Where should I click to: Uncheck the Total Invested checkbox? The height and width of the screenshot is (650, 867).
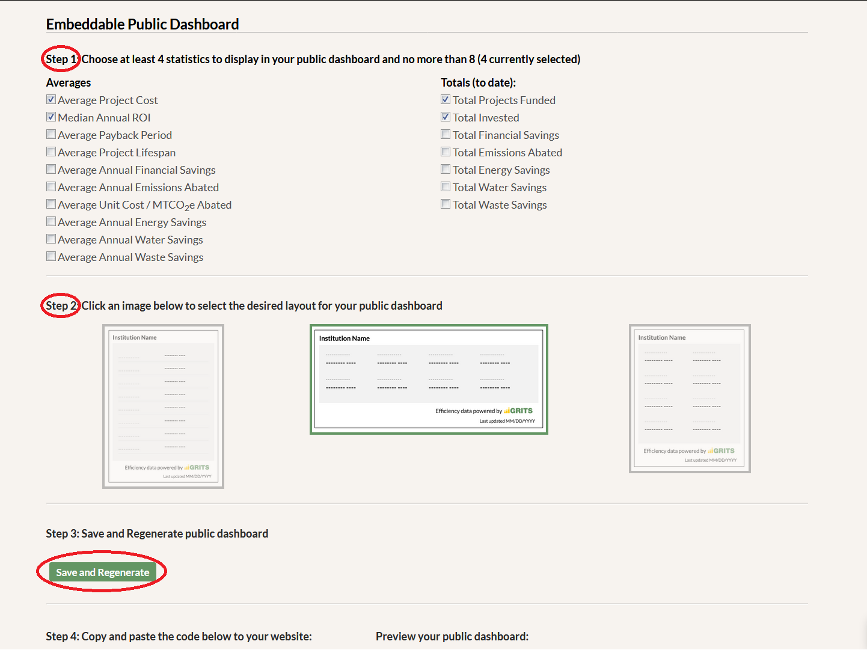pyautogui.click(x=446, y=117)
